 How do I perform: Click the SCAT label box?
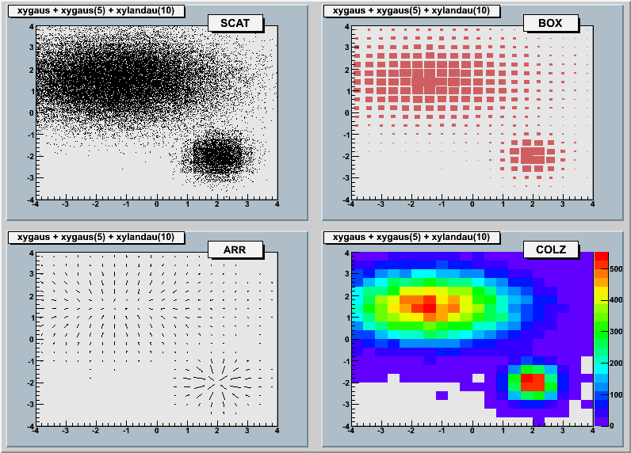(x=235, y=23)
